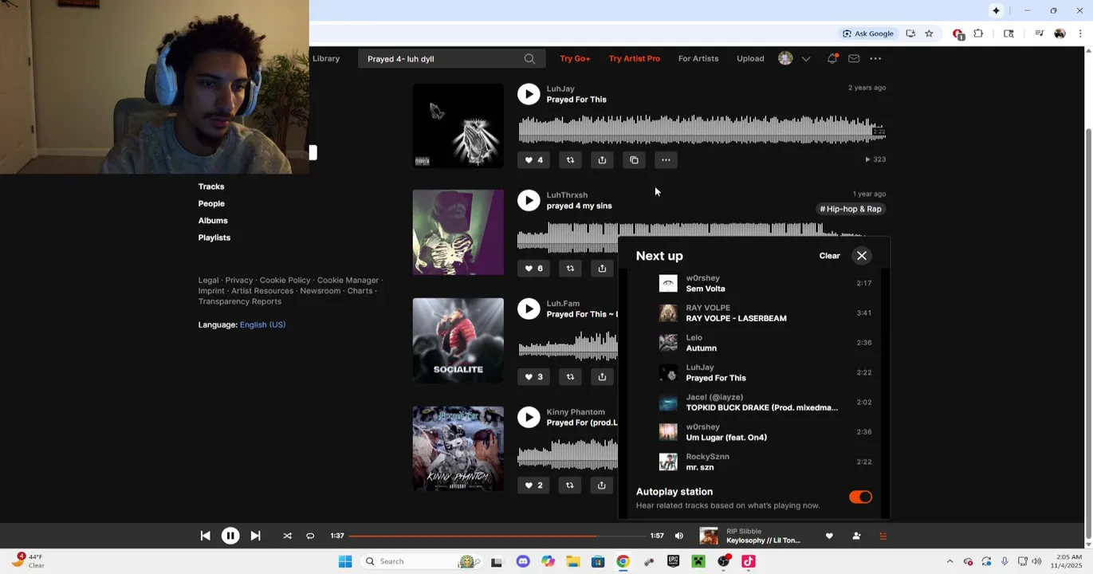Repost LuhJay's Prayed For This
The width and height of the screenshot is (1093, 574).
(x=570, y=160)
